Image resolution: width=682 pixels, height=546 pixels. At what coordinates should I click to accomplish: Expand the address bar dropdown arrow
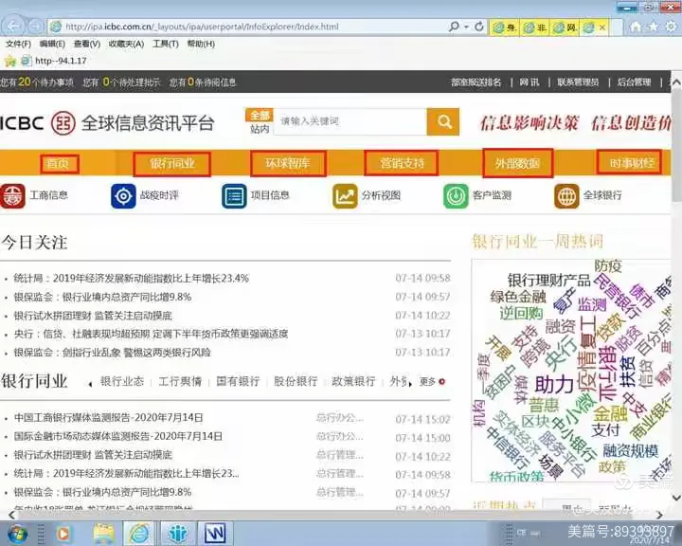point(467,27)
